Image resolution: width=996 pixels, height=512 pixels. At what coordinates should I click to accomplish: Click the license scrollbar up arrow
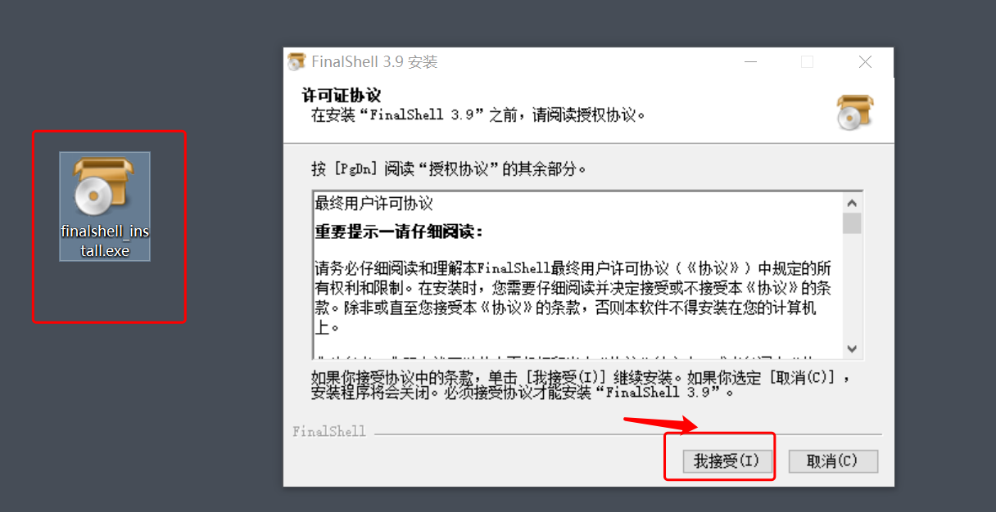(852, 202)
